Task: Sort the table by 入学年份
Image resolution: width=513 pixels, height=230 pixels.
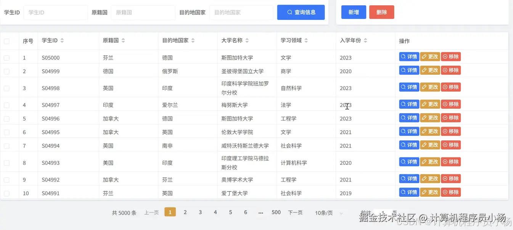Action: (x=365, y=41)
